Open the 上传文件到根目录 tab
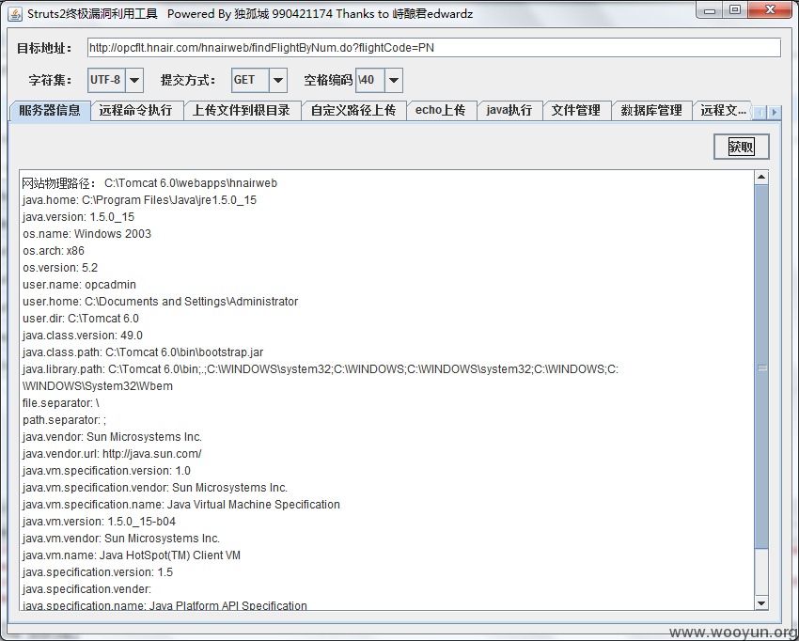This screenshot has width=799, height=641. 242,110
